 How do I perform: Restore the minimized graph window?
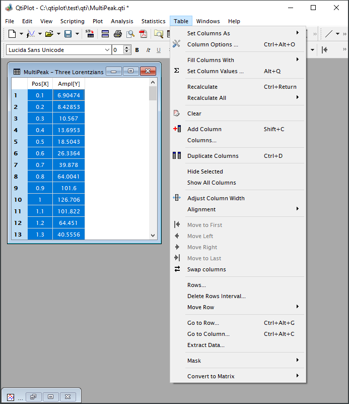(x=34, y=396)
